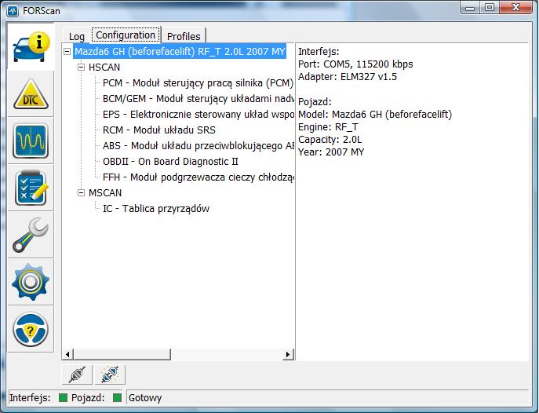Select the EPS power steering module entry

[x=198, y=115]
